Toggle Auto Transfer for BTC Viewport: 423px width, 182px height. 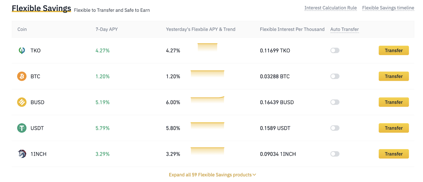tap(335, 76)
